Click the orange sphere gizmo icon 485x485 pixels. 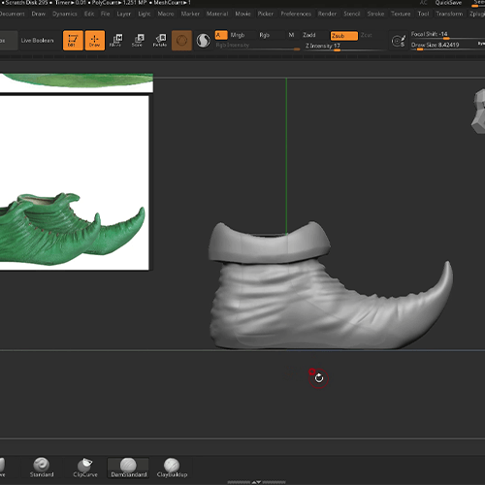click(181, 41)
